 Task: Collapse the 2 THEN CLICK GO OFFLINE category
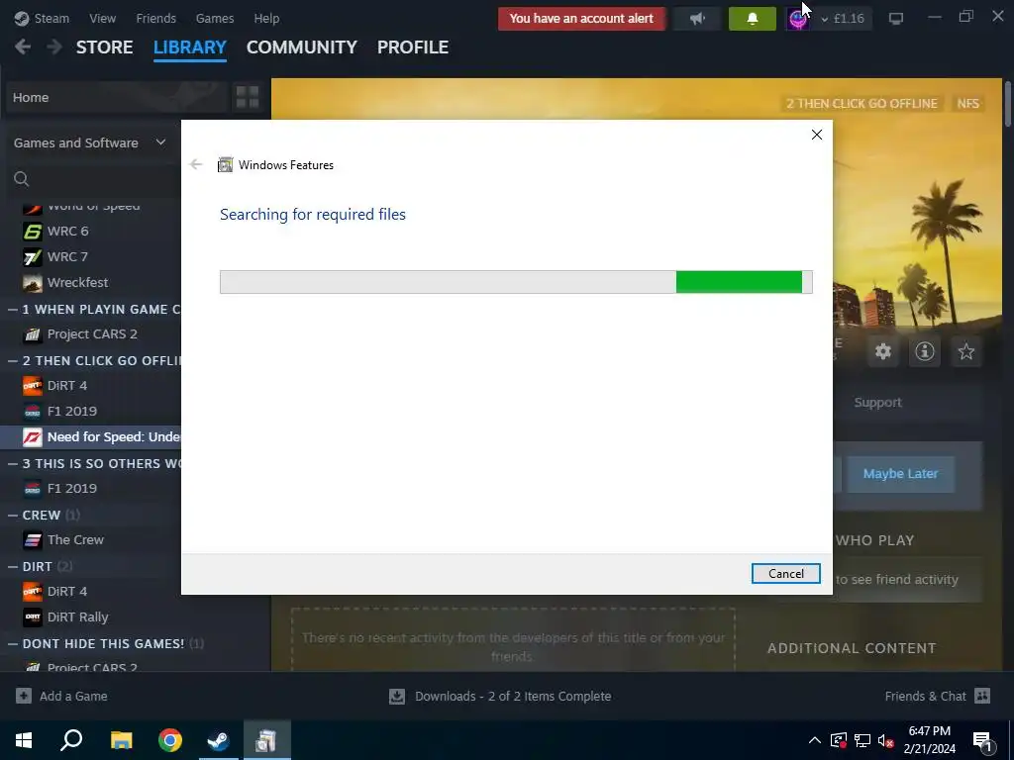click(x=12, y=360)
